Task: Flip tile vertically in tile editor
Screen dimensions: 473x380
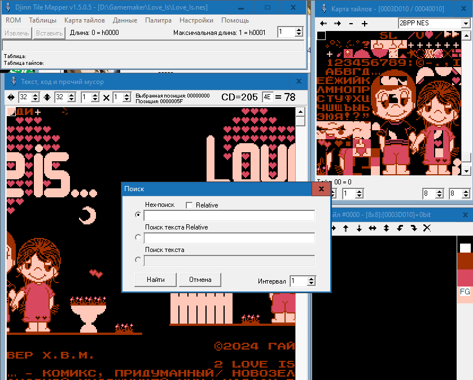Action: (386, 228)
